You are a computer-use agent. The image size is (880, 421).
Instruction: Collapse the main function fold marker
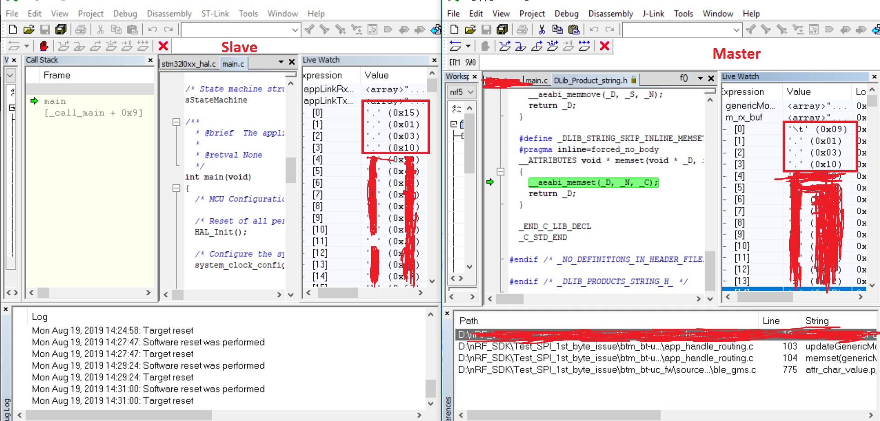(176, 188)
